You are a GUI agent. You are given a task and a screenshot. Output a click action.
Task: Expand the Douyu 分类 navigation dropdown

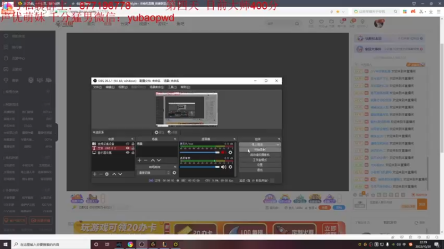124,24
